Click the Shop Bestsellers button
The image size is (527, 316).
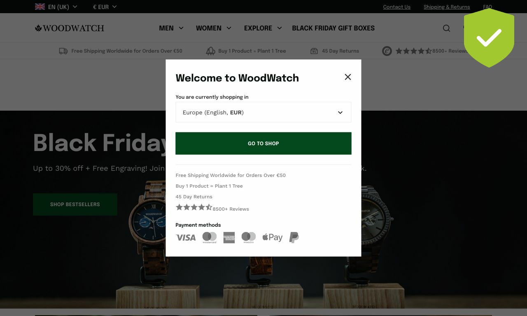click(x=75, y=204)
